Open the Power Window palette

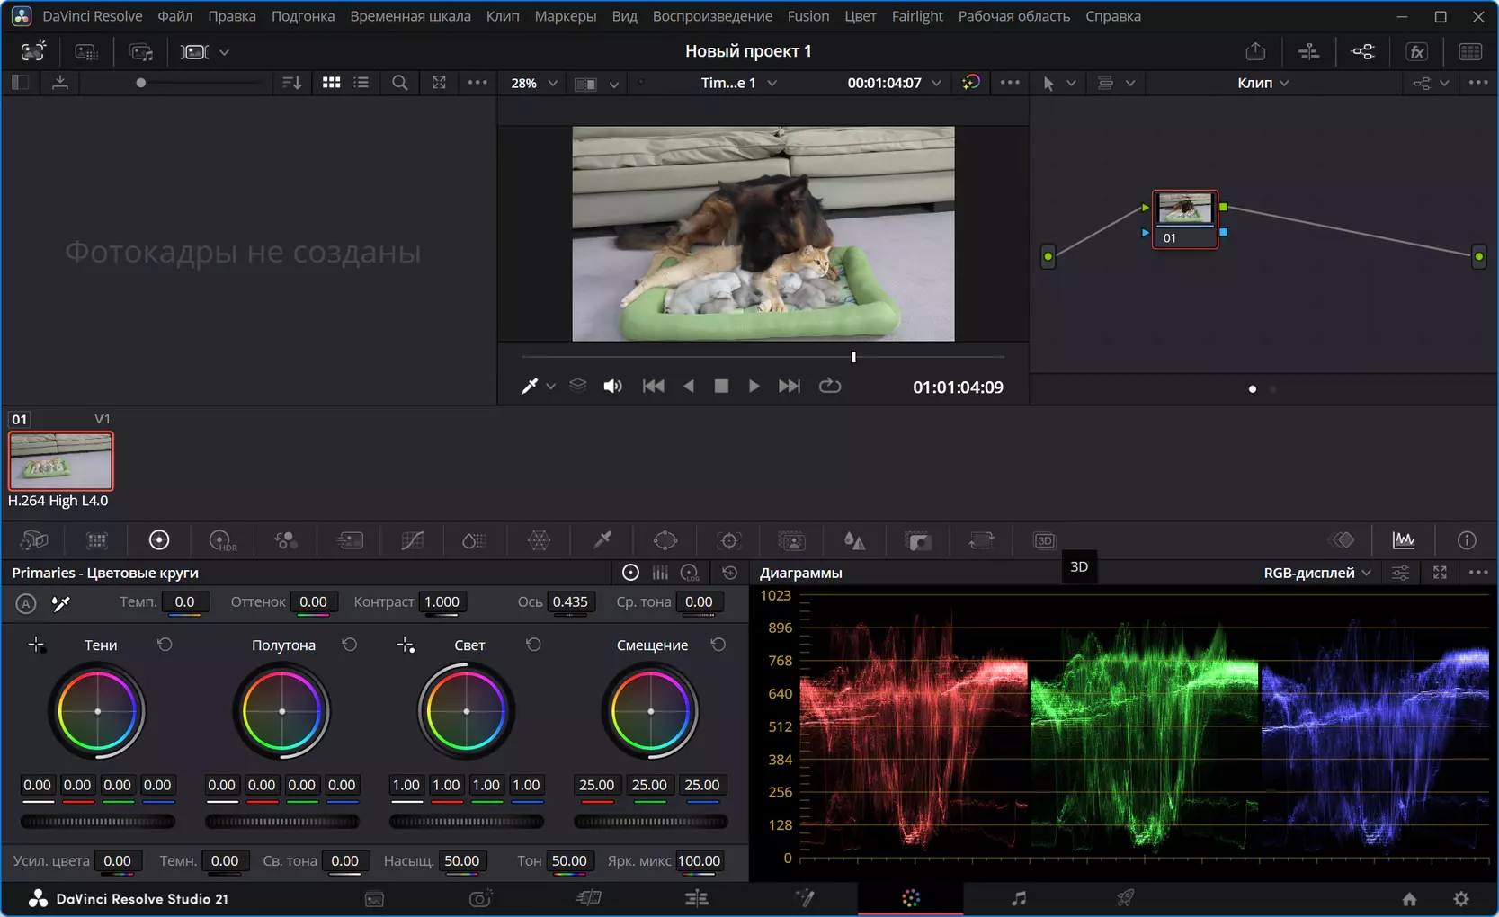click(665, 540)
